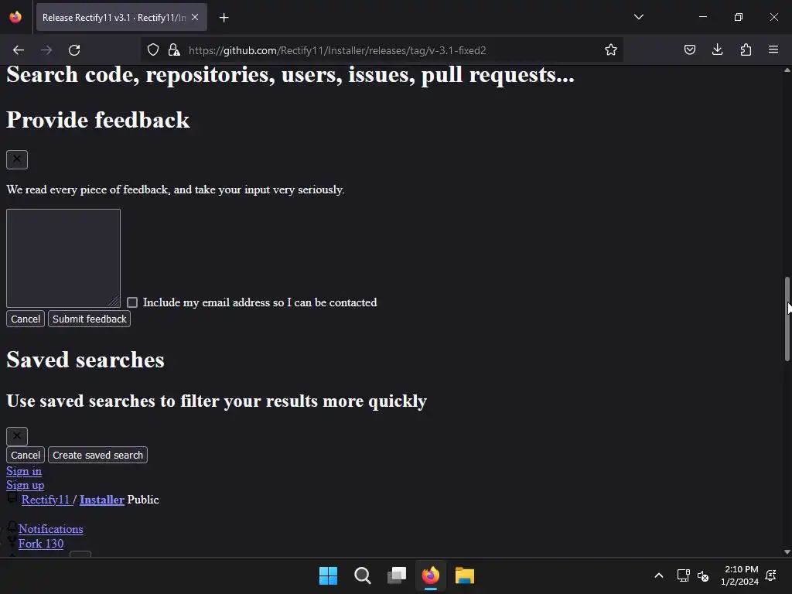
Task: Click the page vertical scrollbar thumb
Action: [787, 319]
